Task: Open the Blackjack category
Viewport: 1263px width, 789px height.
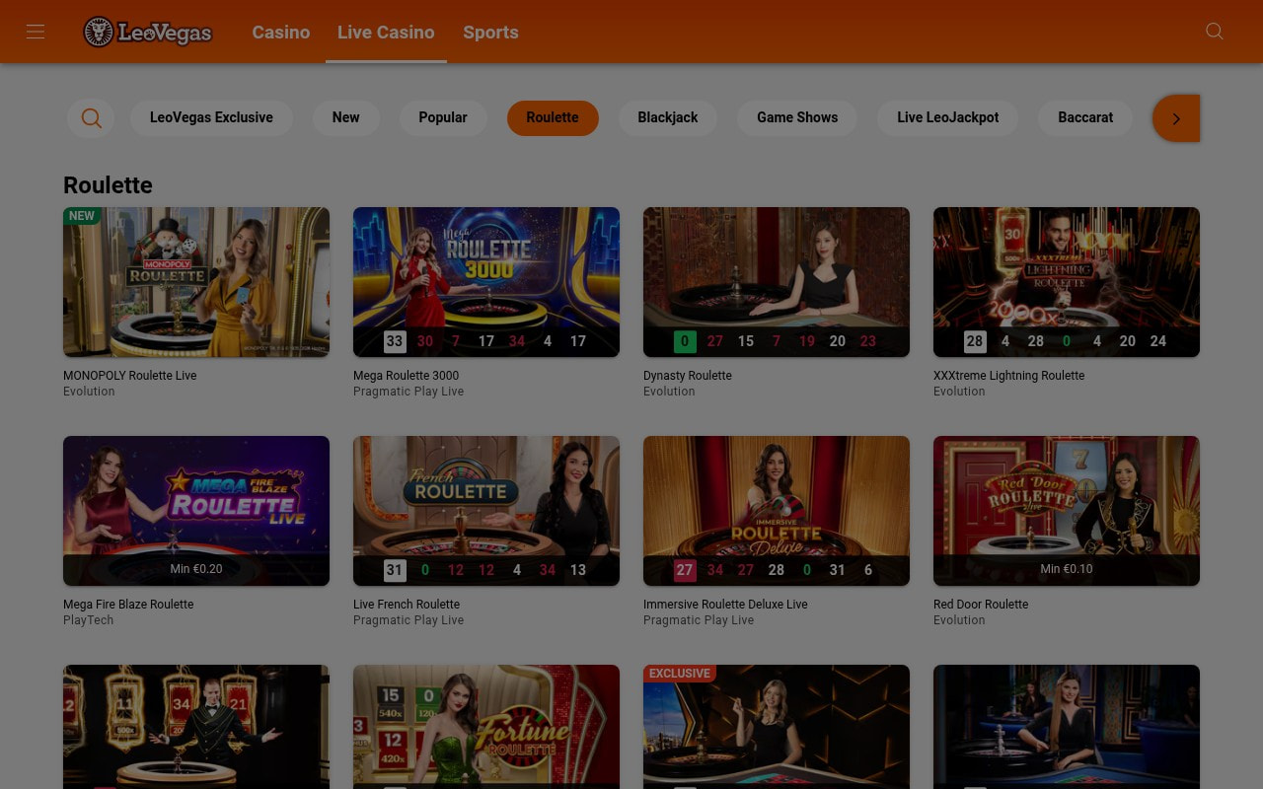Action: tap(668, 117)
